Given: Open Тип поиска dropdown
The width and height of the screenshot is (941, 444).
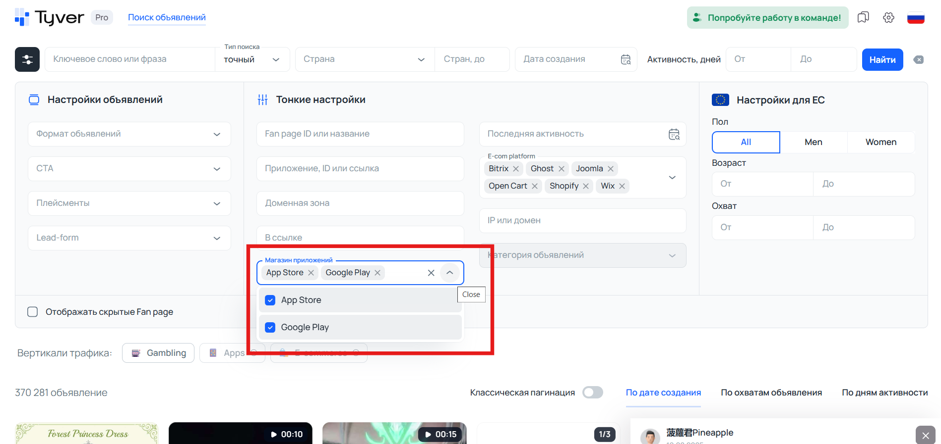Looking at the screenshot, I should click(252, 59).
